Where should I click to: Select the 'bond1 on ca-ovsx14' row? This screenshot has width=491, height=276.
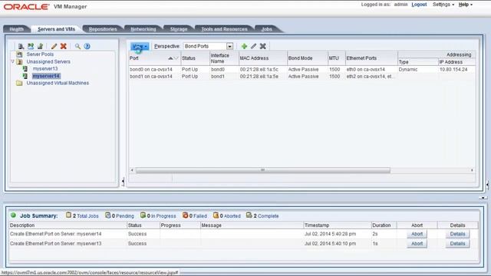tap(302, 77)
